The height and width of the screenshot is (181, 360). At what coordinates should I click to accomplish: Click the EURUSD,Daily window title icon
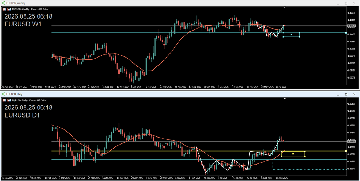pos(4,94)
